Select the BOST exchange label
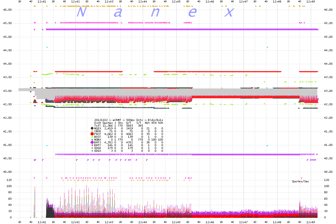 coord(98,137)
